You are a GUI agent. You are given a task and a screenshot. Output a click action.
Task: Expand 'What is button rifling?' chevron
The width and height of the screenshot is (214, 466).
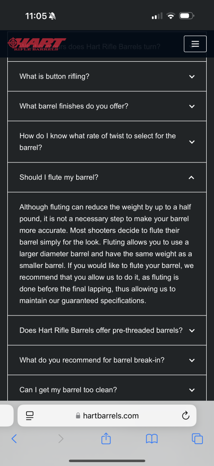(192, 77)
